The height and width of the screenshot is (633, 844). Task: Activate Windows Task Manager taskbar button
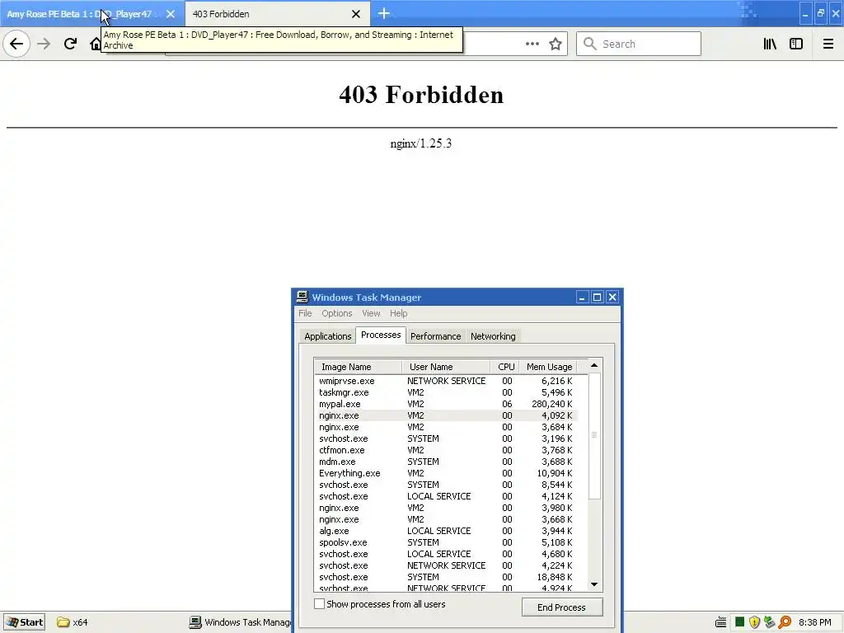pos(240,622)
